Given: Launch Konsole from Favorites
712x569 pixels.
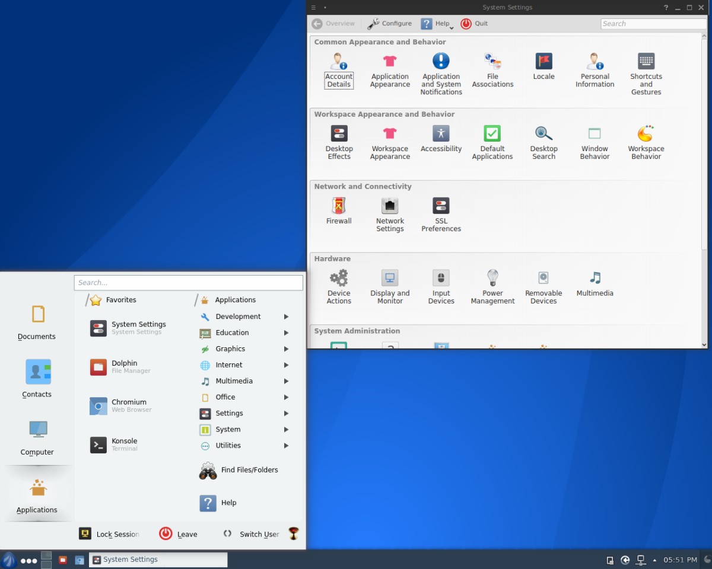Looking at the screenshot, I should (124, 445).
